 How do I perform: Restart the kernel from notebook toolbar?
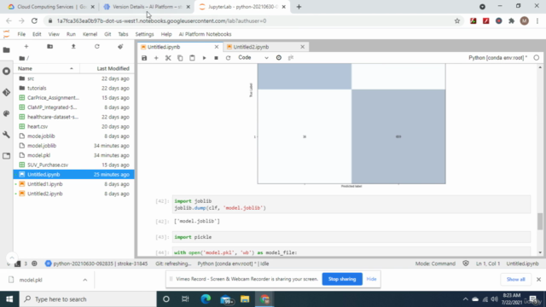click(x=228, y=58)
